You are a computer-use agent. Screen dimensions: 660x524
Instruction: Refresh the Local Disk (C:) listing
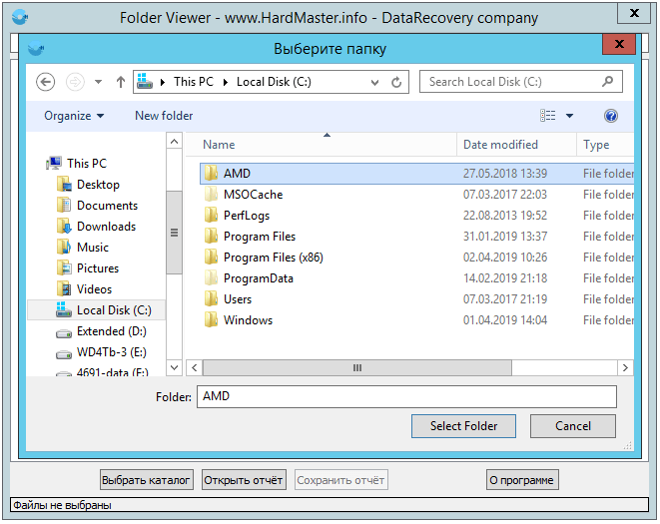point(396,82)
